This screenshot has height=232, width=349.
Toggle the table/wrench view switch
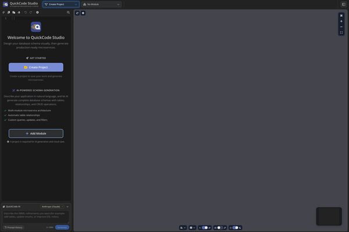220,227
